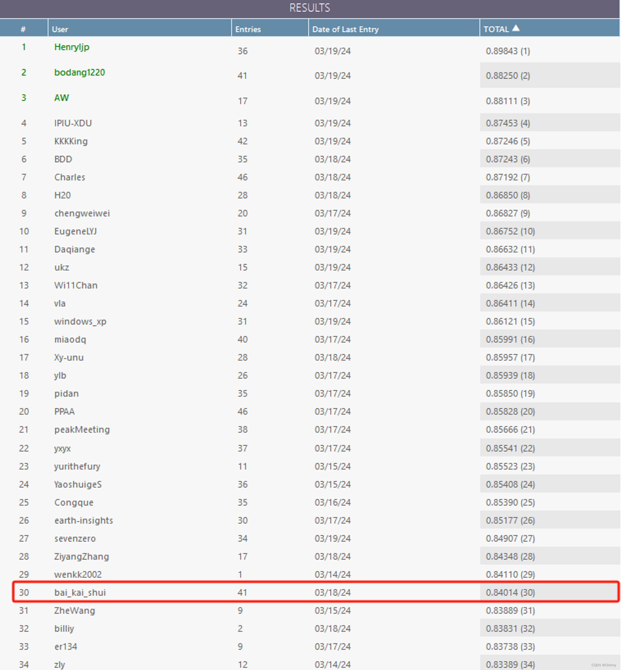Click the # rank column header
Screen dimensions: 621x670
[x=23, y=29]
